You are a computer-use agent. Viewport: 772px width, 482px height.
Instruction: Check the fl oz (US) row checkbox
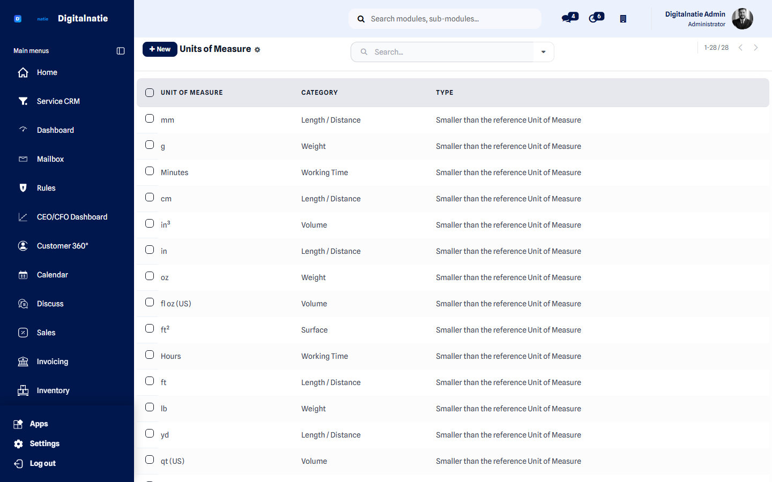pos(150,302)
